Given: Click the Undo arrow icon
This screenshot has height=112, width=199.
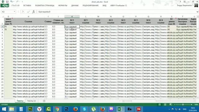Looking at the screenshot, I should (x=12, y=2).
